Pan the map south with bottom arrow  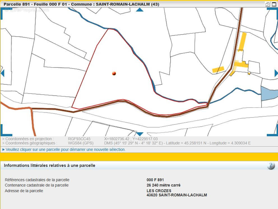coord(140,134)
